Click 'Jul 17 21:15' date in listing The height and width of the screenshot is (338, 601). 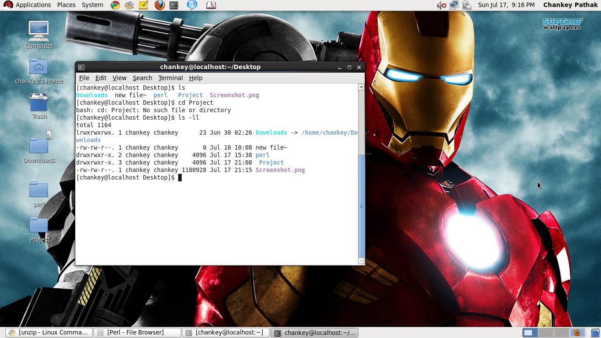click(x=231, y=170)
